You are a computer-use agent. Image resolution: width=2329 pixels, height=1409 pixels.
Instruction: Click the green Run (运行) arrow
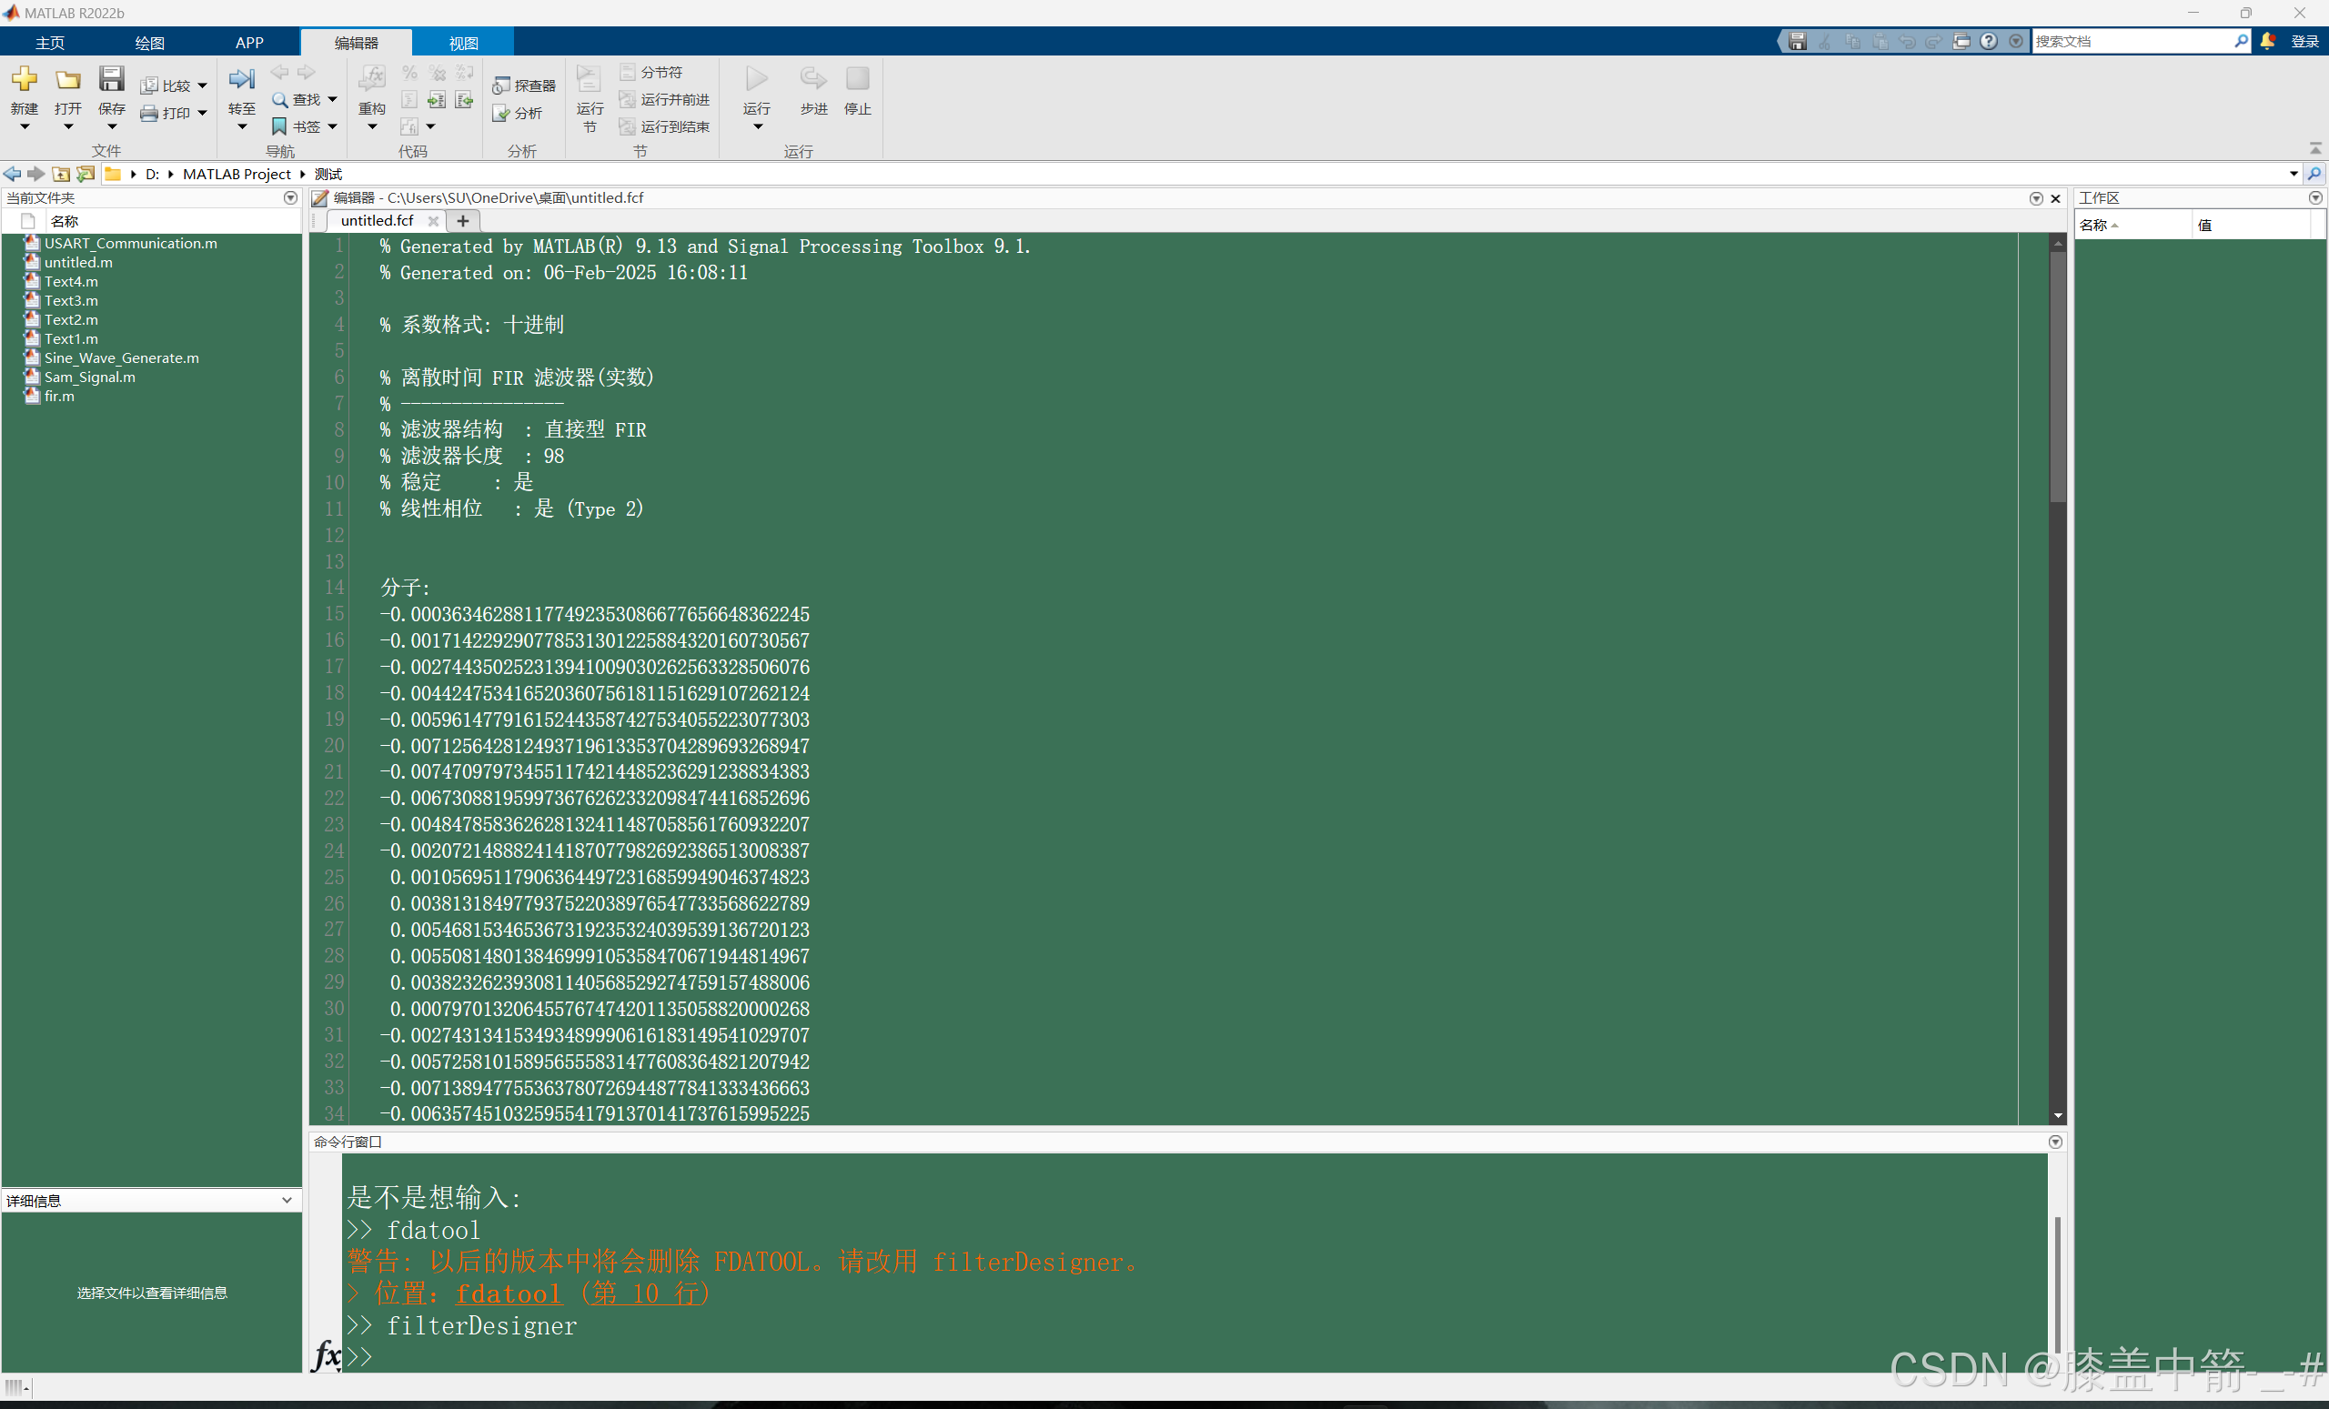coord(756,79)
